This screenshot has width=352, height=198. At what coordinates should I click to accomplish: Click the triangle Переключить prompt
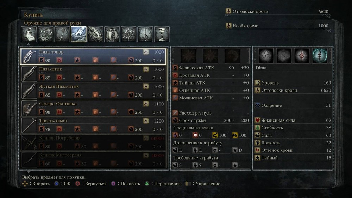[163, 184]
